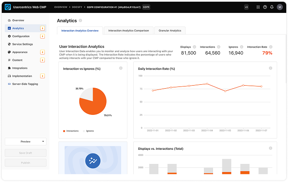Open the notifications bell
This screenshot has width=288, height=182.
point(272,7)
